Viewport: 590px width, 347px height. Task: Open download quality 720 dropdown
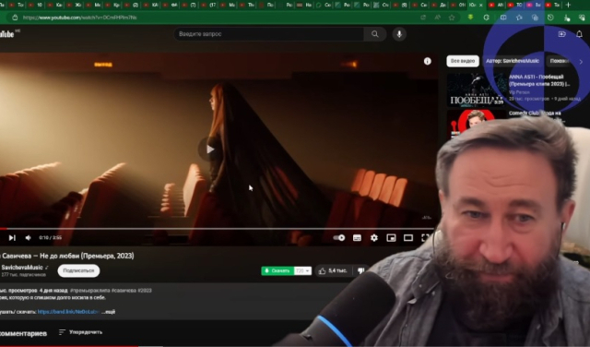(302, 271)
